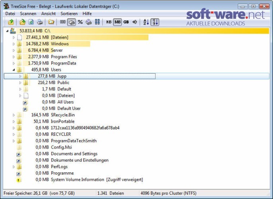Show values in percent
Viewport: 273px width, 199px height.
80,22
